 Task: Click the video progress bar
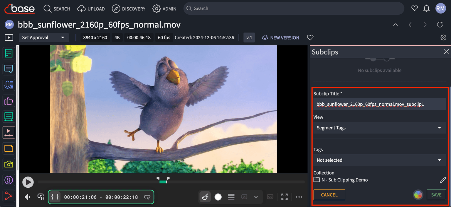[x=171, y=182]
